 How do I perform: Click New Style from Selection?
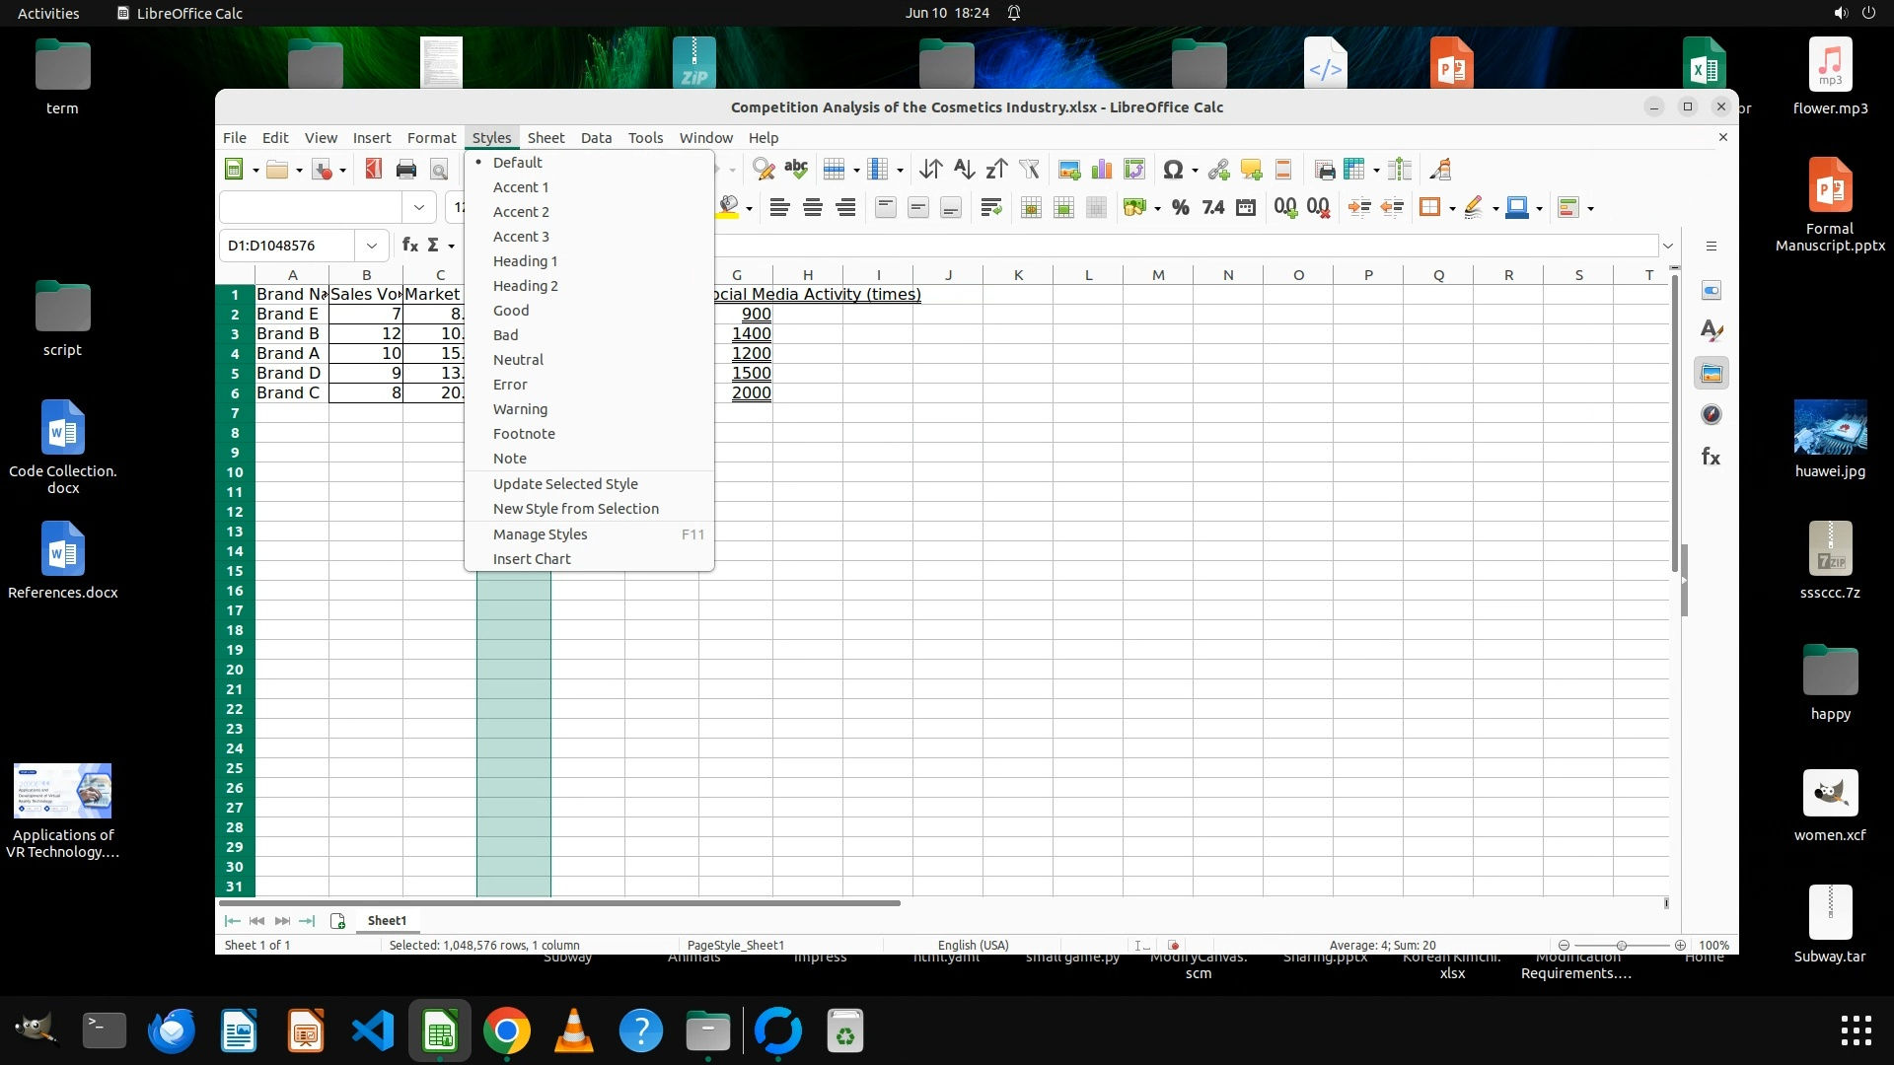click(575, 509)
